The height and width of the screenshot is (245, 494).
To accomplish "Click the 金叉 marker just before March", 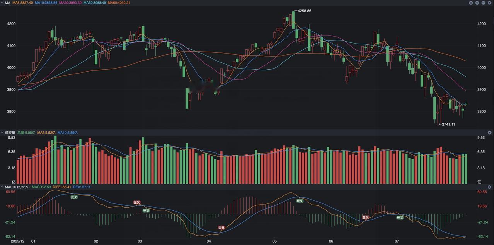I will click(137, 202).
